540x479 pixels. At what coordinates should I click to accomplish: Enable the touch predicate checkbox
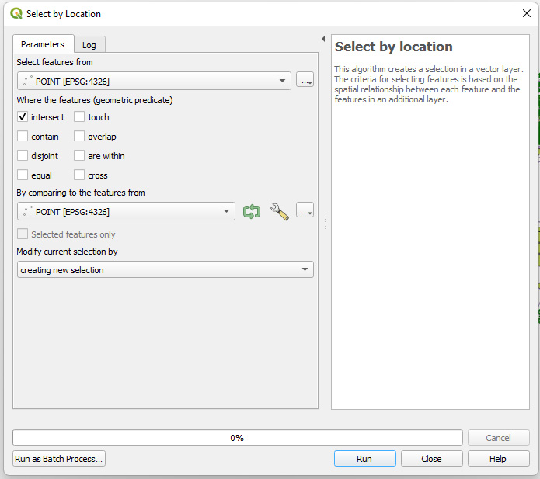click(x=79, y=117)
